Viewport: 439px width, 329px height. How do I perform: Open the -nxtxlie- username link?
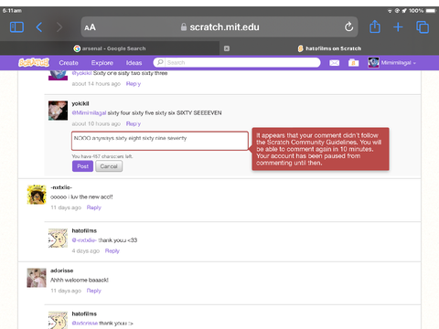pyautogui.click(x=61, y=187)
